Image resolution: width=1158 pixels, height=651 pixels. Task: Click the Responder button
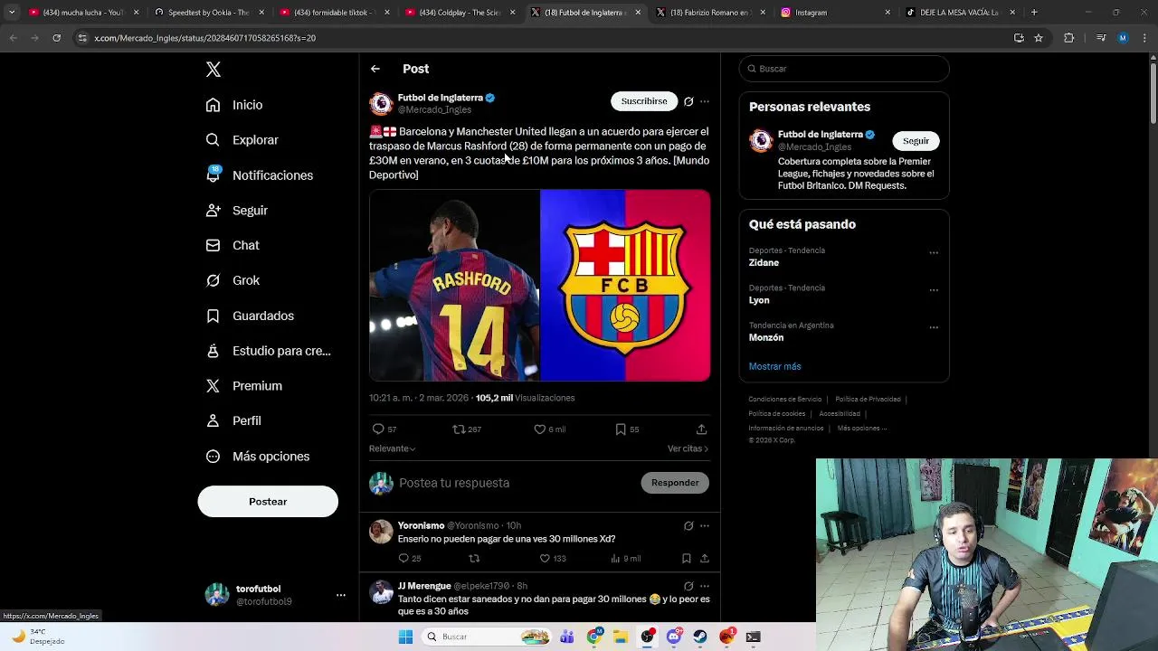click(x=675, y=483)
